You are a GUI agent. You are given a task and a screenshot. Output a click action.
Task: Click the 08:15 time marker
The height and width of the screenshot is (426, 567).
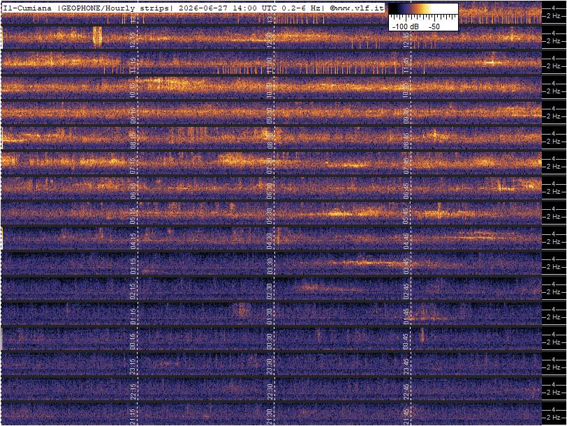pos(133,140)
